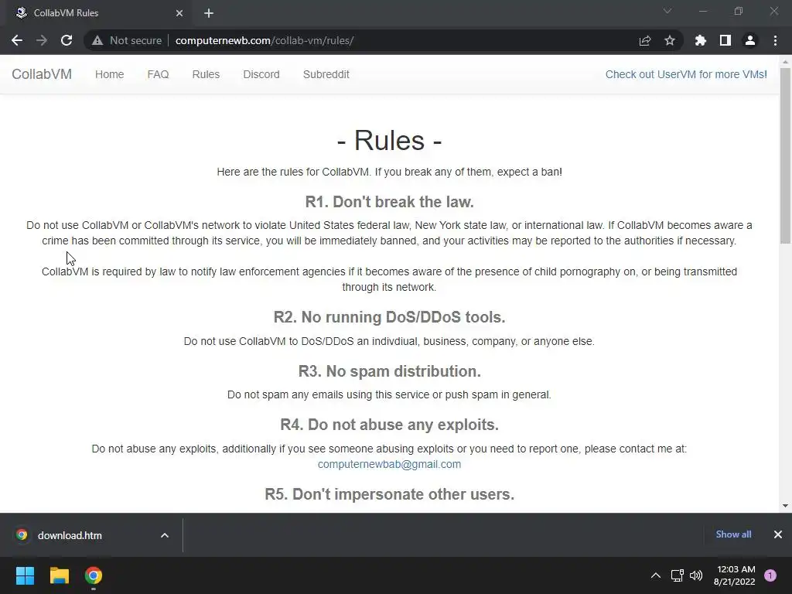The height and width of the screenshot is (594, 792).
Task: Click the scrollbar up arrow
Action: [785, 61]
